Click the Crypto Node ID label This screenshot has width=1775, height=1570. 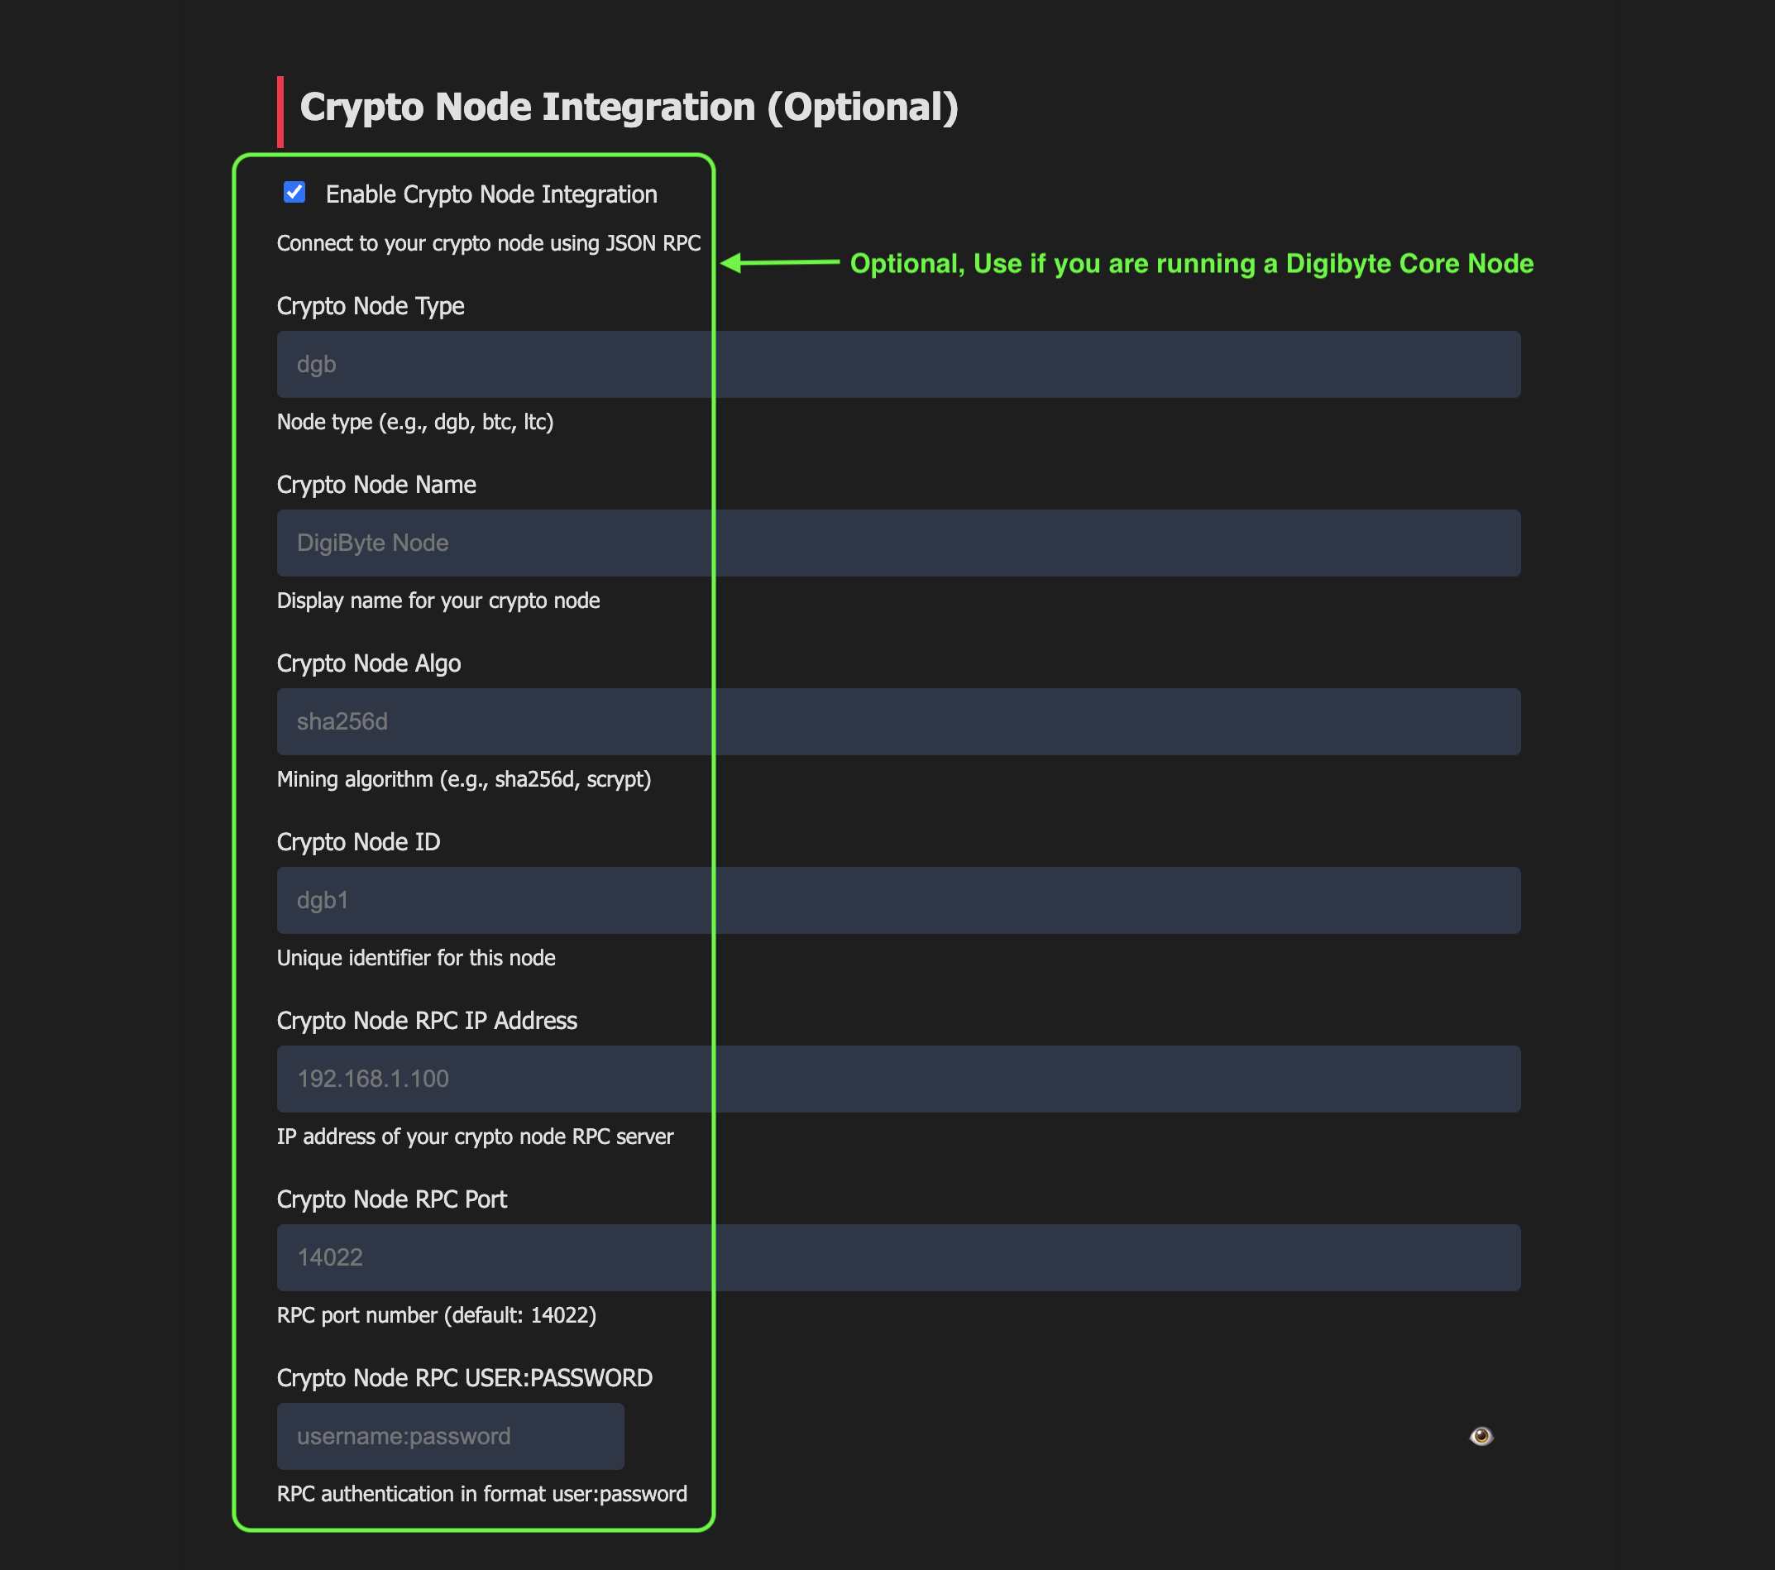[358, 841]
